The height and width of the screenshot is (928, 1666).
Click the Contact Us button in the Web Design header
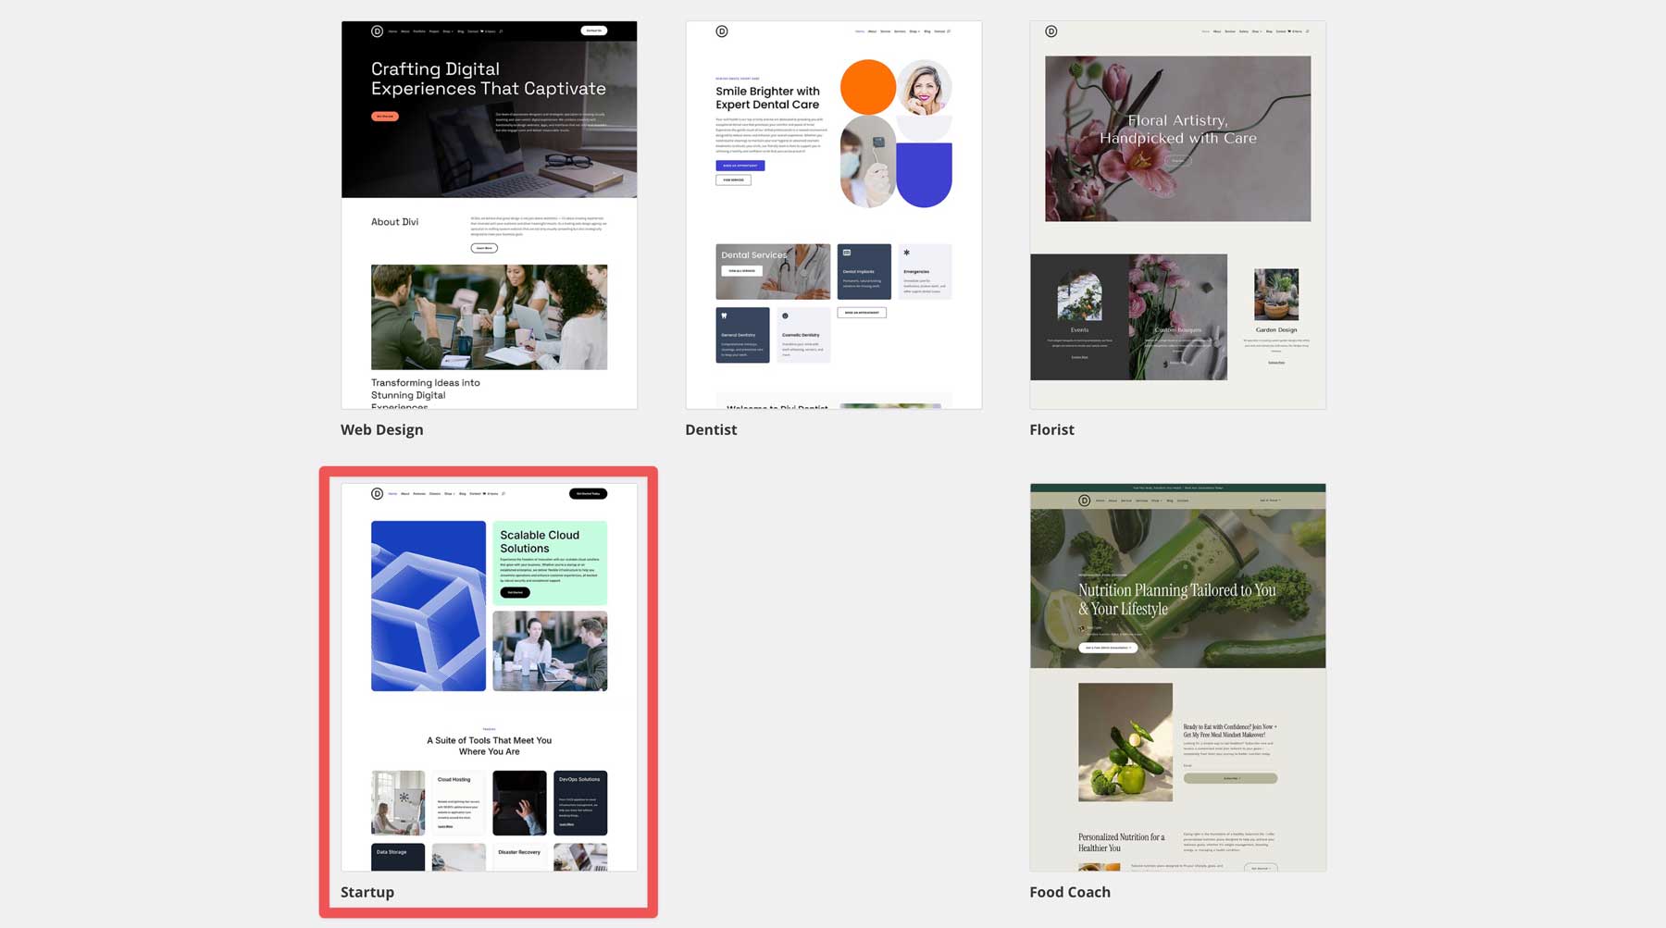pos(593,30)
